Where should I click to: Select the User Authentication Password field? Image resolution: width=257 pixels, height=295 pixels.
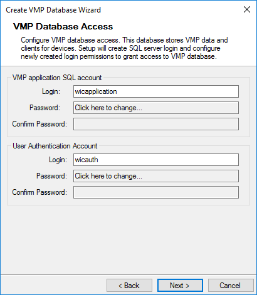click(x=156, y=176)
